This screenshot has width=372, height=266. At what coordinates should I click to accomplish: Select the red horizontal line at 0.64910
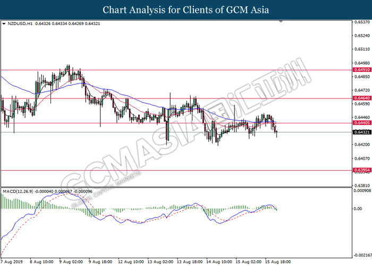pyautogui.click(x=176, y=70)
